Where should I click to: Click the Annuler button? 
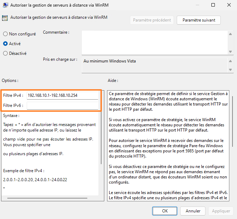[x=193, y=211]
